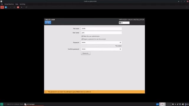Open the window menu icon in title bar
This screenshot has width=189, height=106.
click(x=1, y=1)
